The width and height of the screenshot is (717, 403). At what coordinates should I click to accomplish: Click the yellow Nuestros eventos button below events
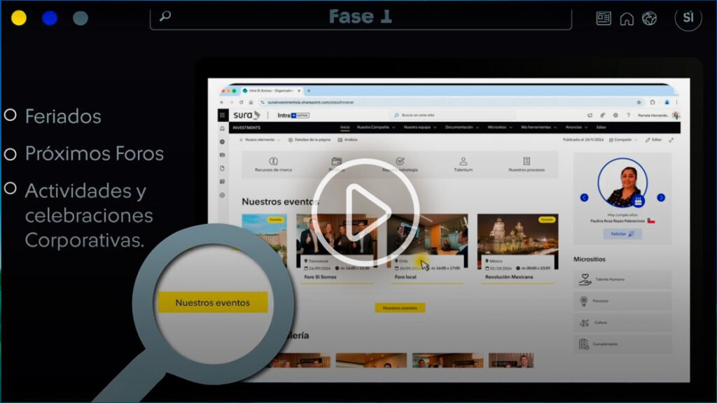point(400,308)
